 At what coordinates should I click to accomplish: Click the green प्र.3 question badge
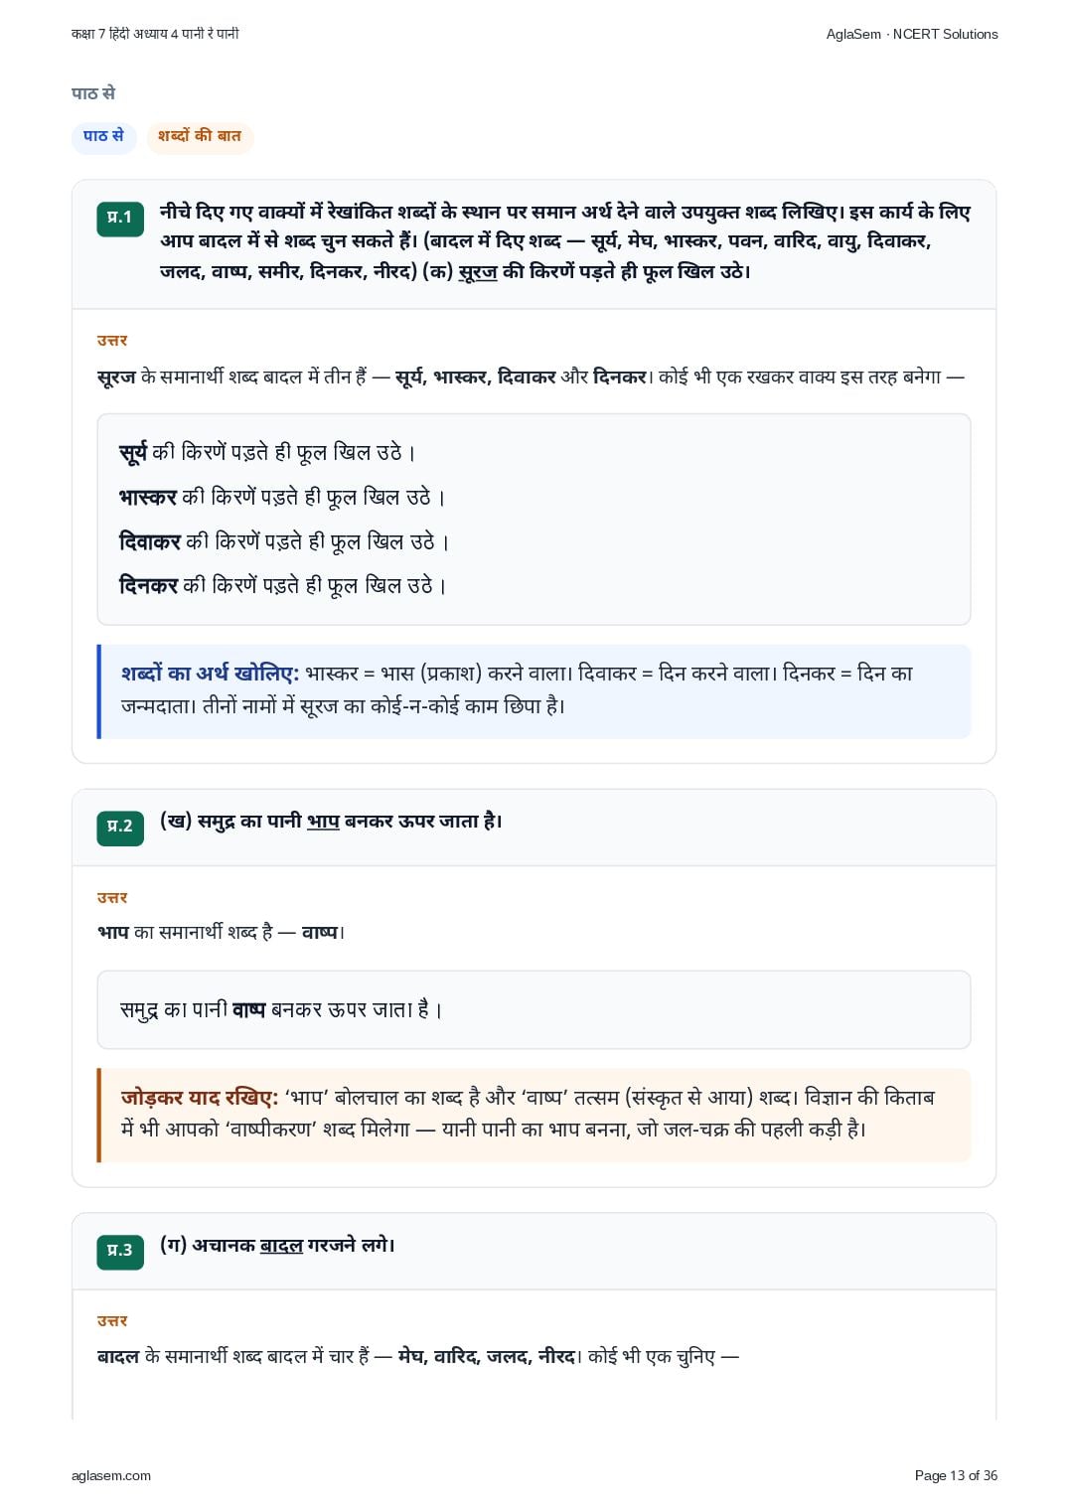tap(120, 1251)
